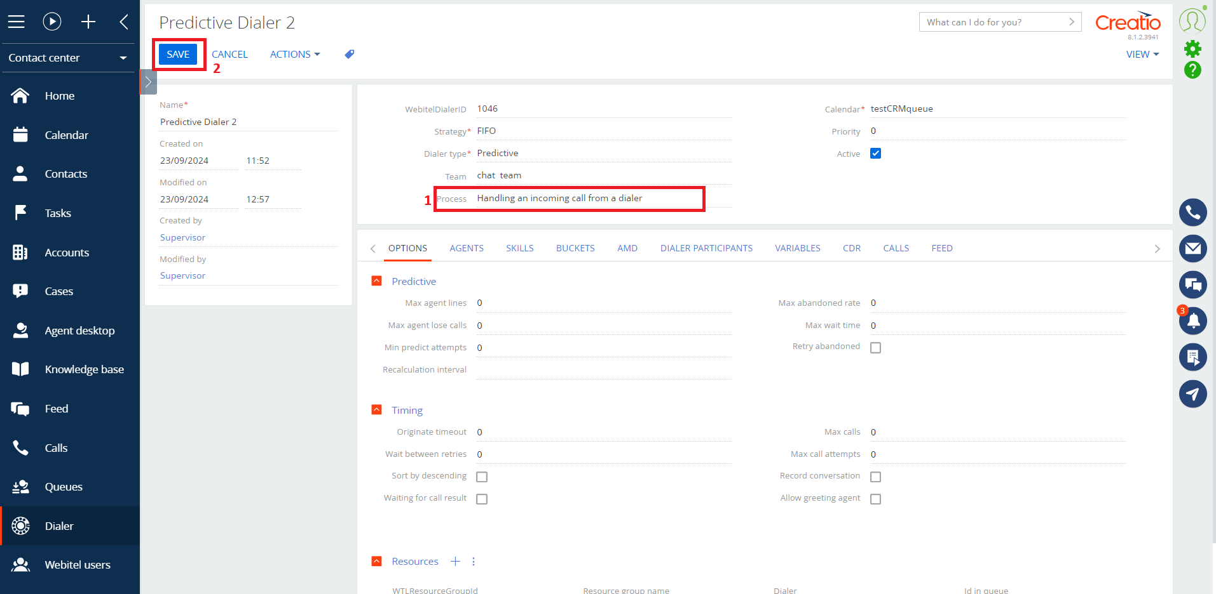The image size is (1216, 594).
Task: Switch to the Agents tab
Action: click(x=467, y=248)
